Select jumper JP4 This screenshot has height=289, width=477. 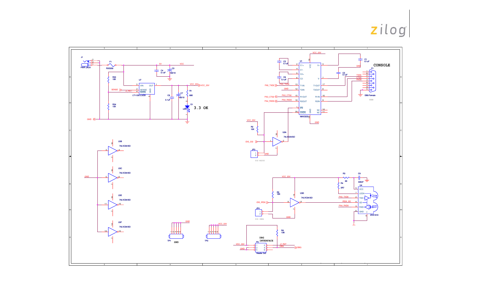259,212
